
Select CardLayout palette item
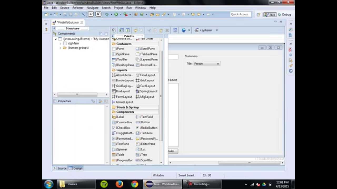146,86
